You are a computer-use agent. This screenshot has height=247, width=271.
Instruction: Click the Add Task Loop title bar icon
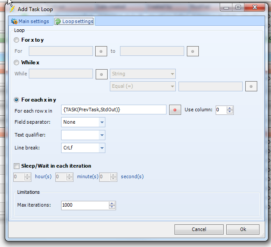(12, 8)
